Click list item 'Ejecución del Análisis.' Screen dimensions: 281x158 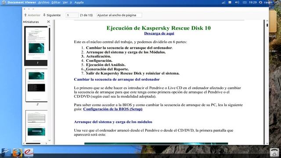106,65
